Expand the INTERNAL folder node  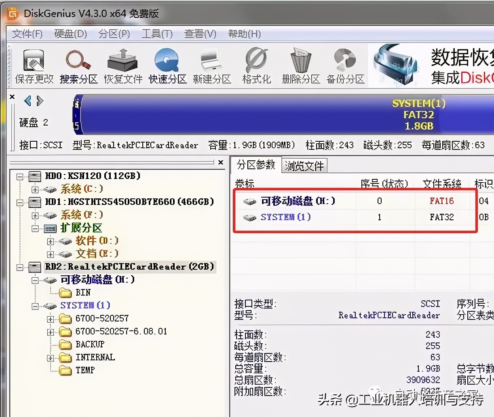click(51, 358)
